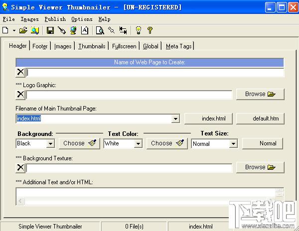Switch to the Footer tab
Image resolution: width=299 pixels, height=231 pixels.
(40, 46)
